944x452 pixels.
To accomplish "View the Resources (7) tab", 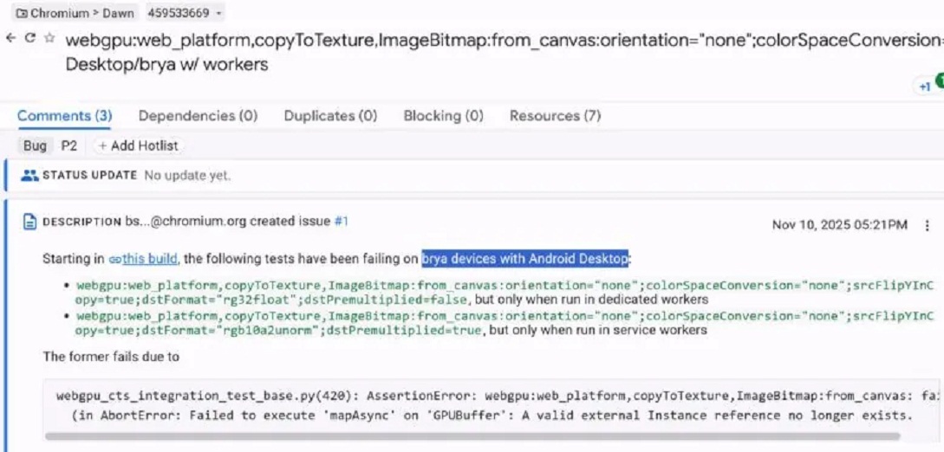I will (x=555, y=115).
